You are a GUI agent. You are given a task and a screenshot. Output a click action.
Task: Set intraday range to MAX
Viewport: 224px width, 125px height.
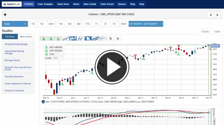tap(51, 24)
